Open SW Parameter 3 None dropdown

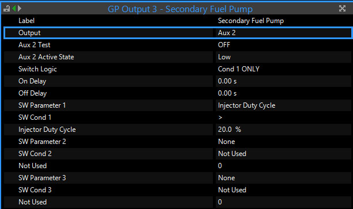(283, 178)
